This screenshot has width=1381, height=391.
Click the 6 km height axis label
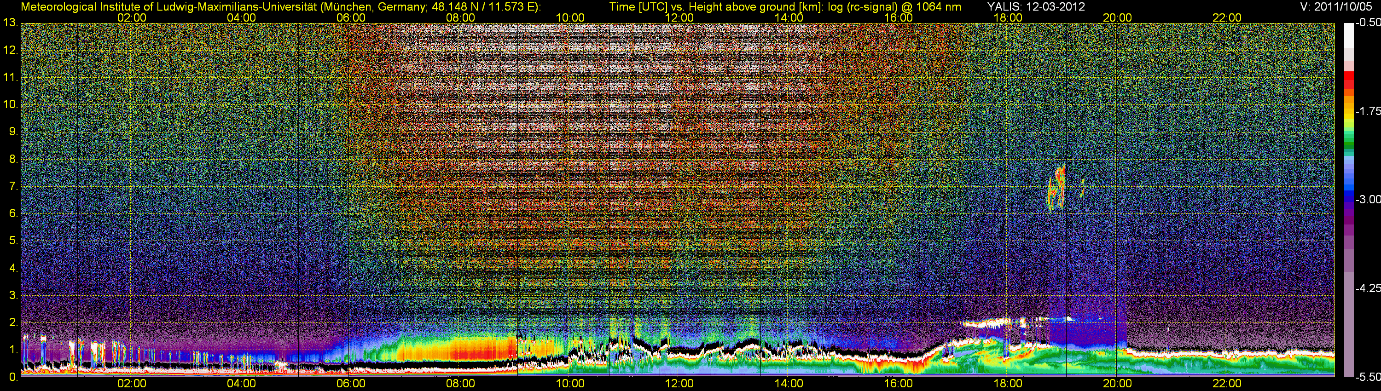[x=13, y=213]
